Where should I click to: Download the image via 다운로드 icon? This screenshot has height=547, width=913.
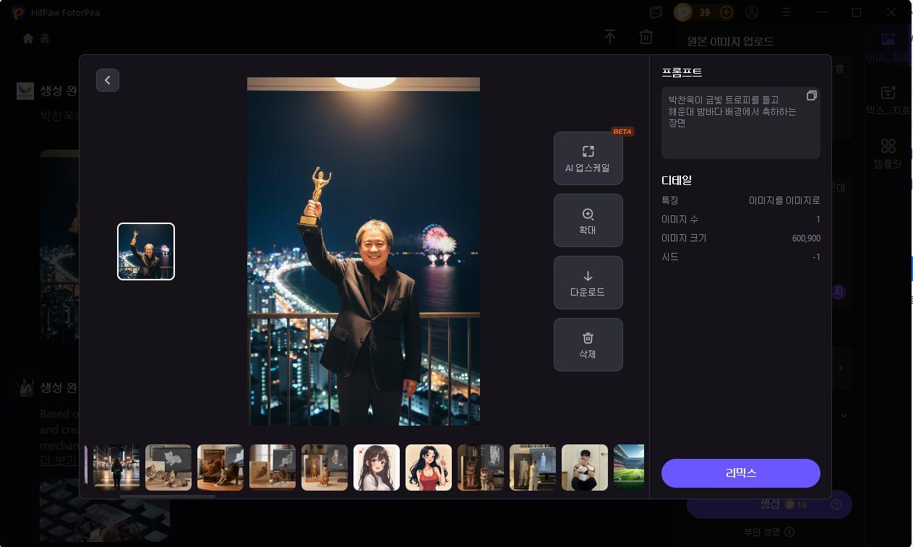pos(588,277)
